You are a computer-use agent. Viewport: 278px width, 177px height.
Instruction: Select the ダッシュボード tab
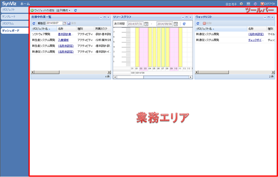coord(14,31)
